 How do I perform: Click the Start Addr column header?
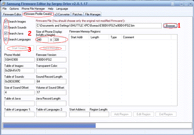point(79,37)
